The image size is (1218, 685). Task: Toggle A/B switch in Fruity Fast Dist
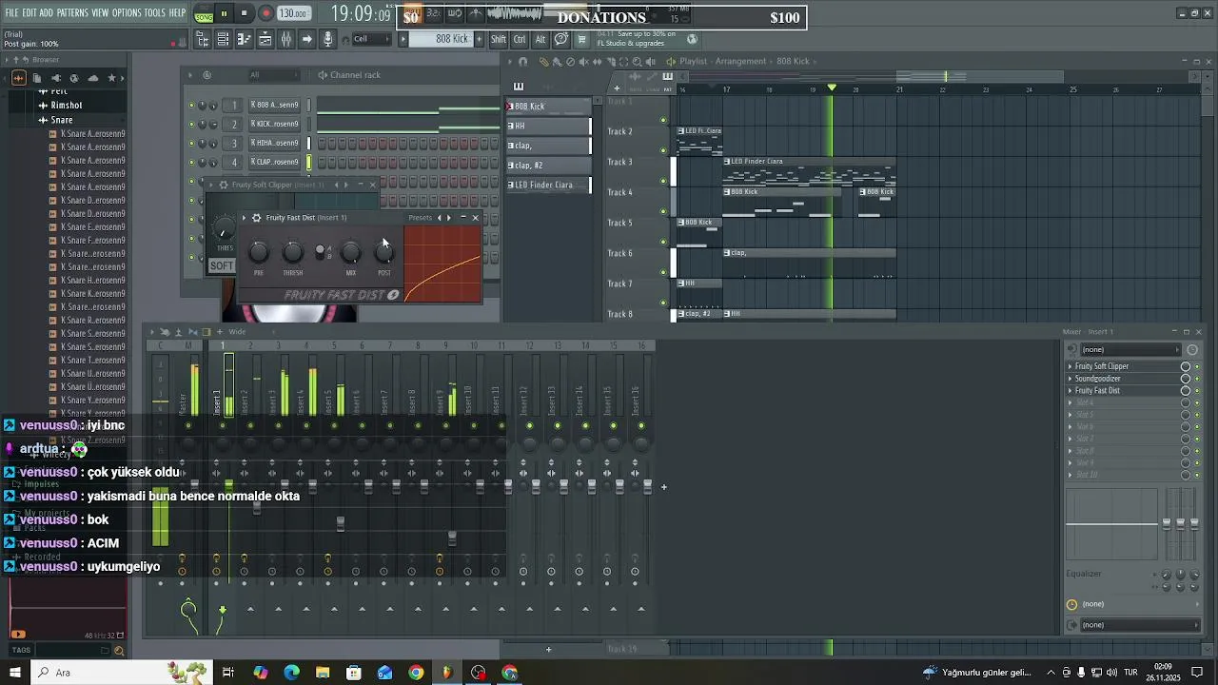(322, 251)
